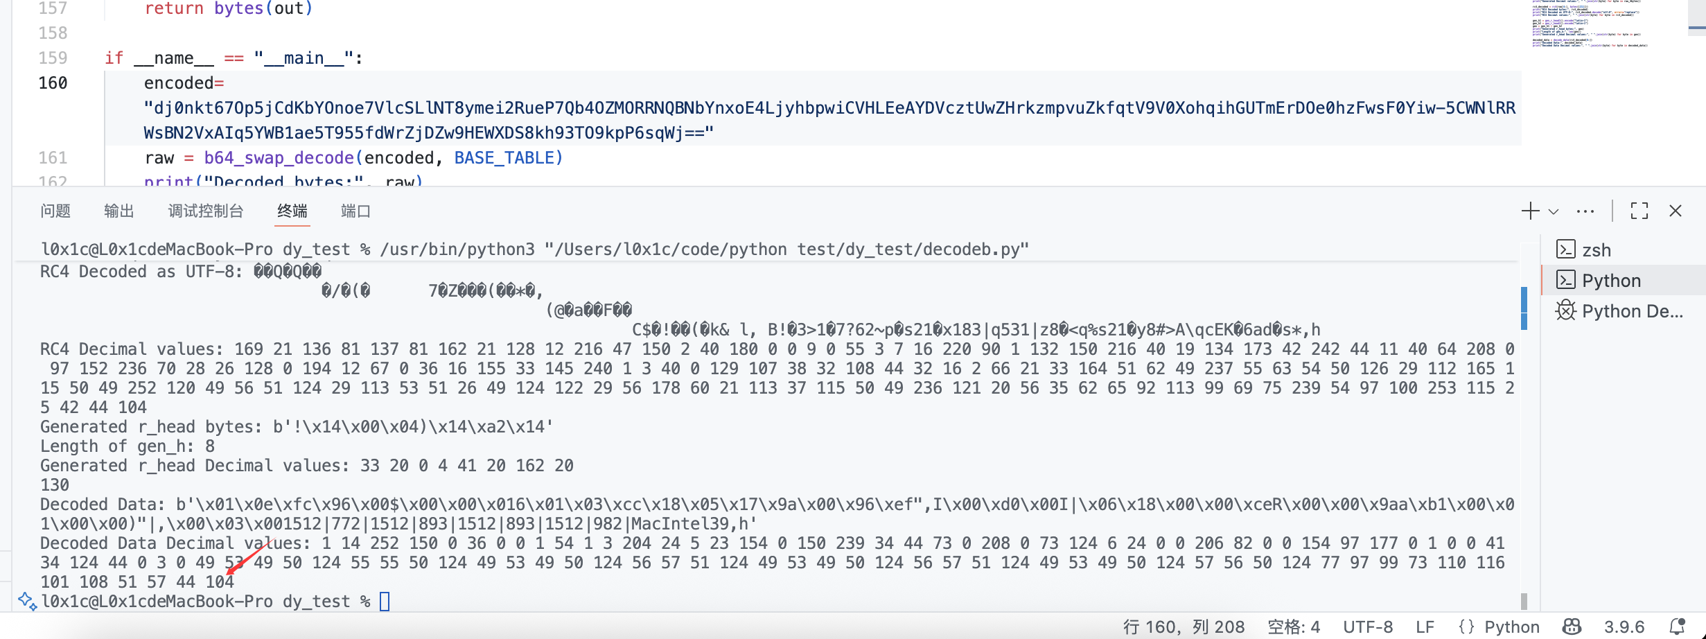Open the terminal launch profile dropdown chevron
1706x639 pixels.
click(1554, 211)
